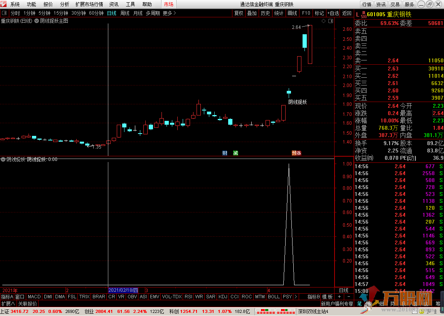
Task: Open the 工具 menu
Action: pyautogui.click(x=131, y=4)
